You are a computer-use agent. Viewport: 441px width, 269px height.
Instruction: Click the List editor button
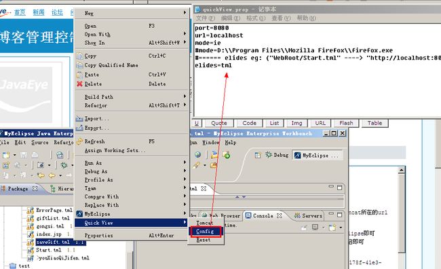click(274, 123)
